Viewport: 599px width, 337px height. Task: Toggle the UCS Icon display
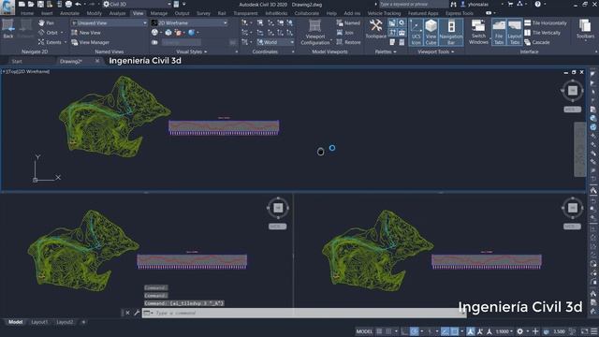pyautogui.click(x=416, y=32)
